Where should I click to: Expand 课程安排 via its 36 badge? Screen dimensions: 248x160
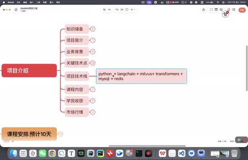tap(60, 134)
